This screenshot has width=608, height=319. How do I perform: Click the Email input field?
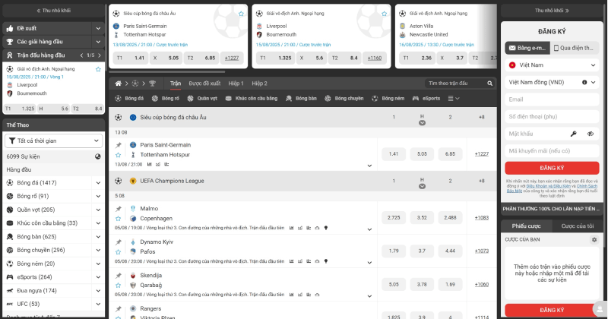(552, 99)
